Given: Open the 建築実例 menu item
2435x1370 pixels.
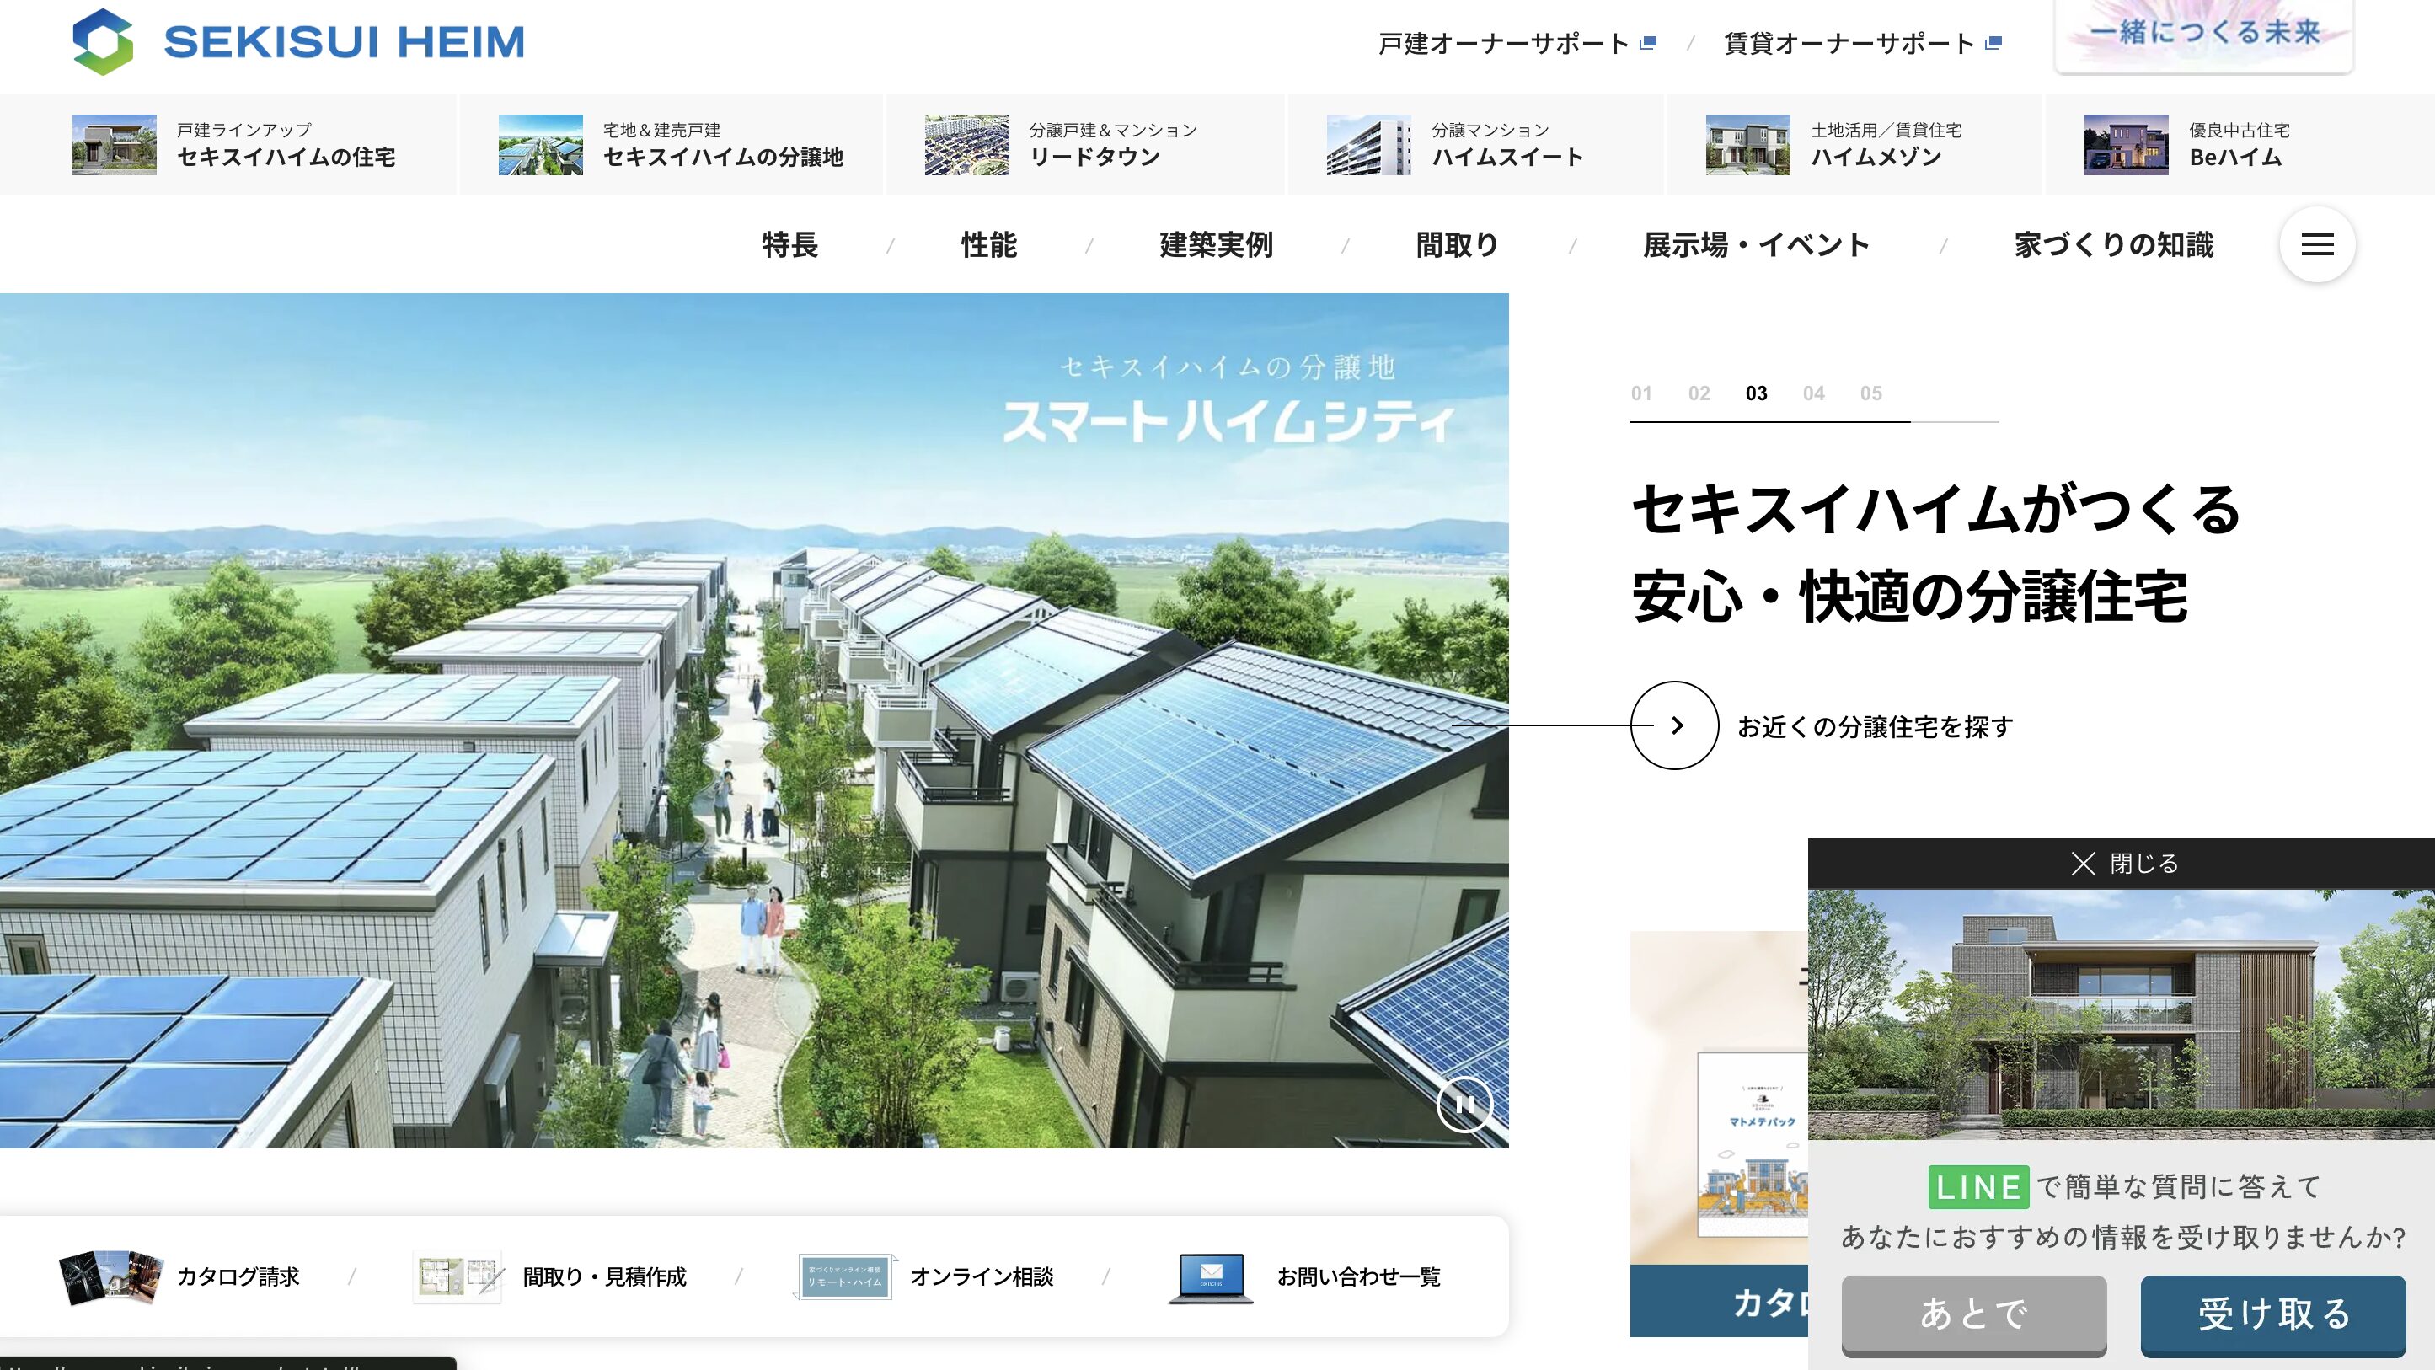Looking at the screenshot, I should click(x=1216, y=245).
